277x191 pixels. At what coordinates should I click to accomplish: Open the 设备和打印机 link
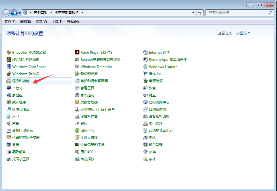159,117
